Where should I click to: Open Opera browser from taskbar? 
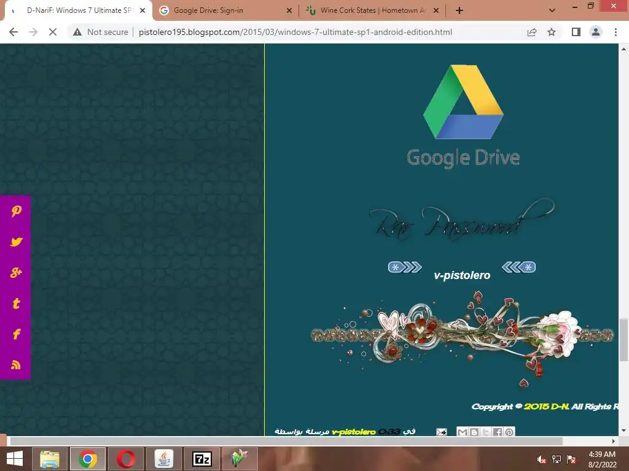click(126, 459)
